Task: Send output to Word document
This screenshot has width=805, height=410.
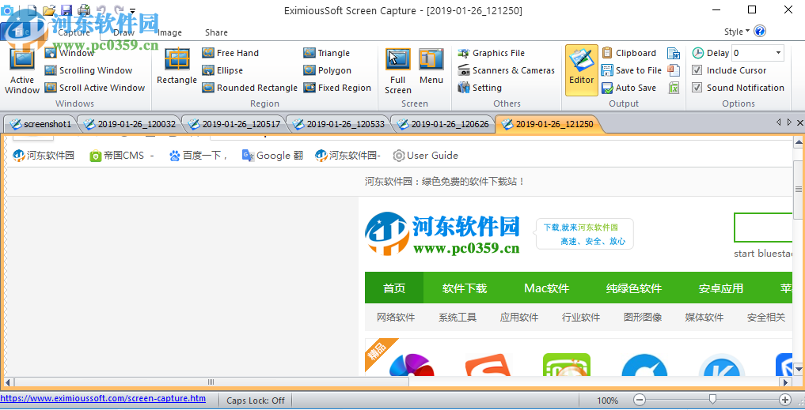Action: (x=674, y=53)
